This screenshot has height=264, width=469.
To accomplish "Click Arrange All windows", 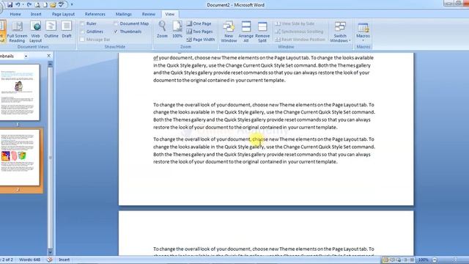I will tap(246, 32).
